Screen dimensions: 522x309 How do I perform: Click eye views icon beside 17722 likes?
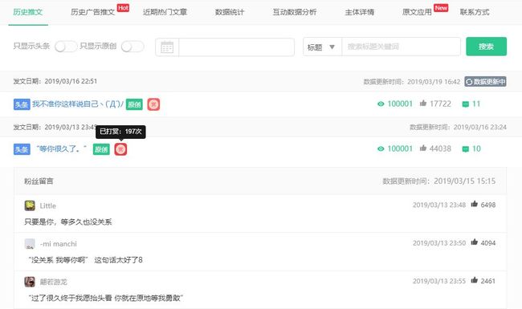[x=381, y=104]
